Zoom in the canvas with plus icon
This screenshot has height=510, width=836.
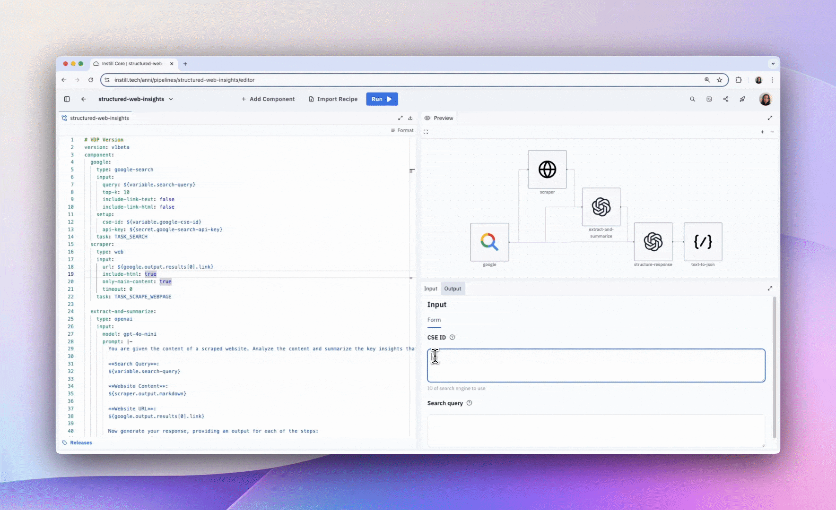(x=762, y=132)
